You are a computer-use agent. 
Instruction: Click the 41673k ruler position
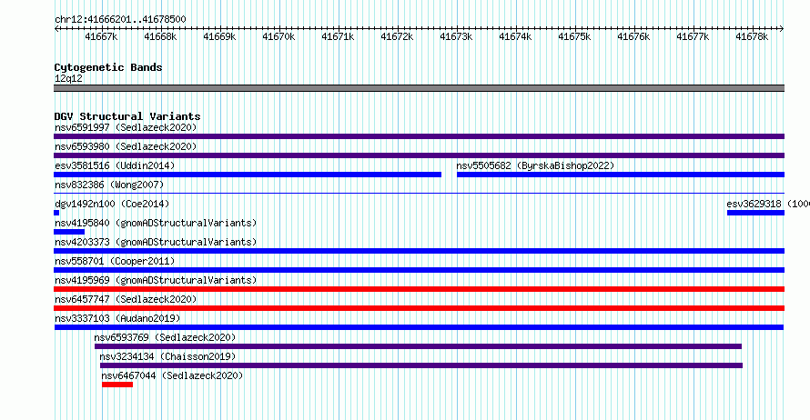(456, 36)
